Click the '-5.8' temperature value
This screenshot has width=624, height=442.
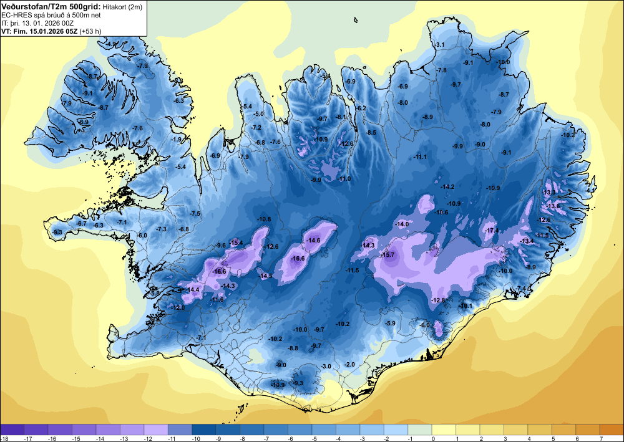[154, 294]
